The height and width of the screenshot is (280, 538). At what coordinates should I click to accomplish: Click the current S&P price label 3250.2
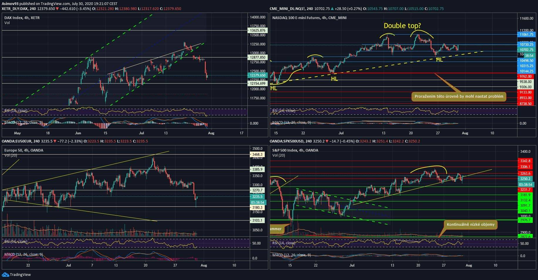coord(525,179)
